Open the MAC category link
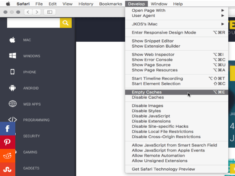This screenshot has width=235, height=176. [27, 40]
